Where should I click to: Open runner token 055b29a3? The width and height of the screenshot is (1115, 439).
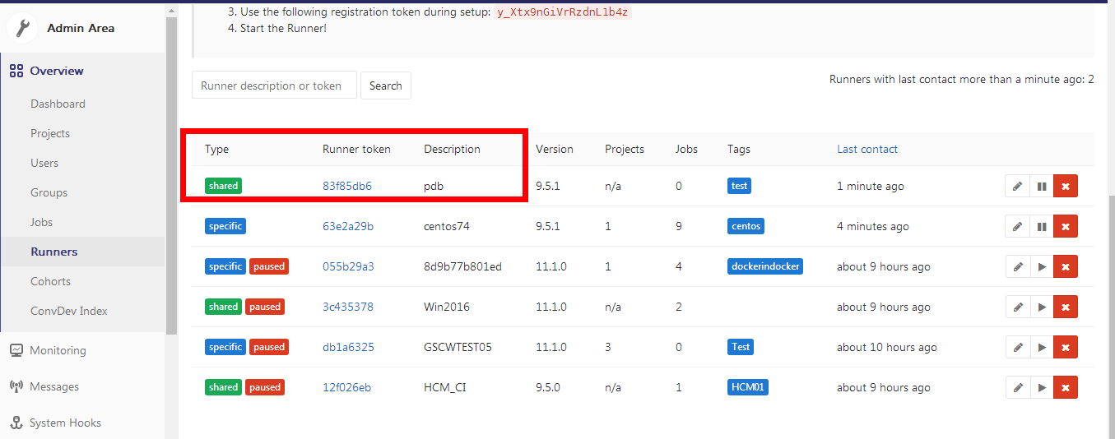[348, 266]
